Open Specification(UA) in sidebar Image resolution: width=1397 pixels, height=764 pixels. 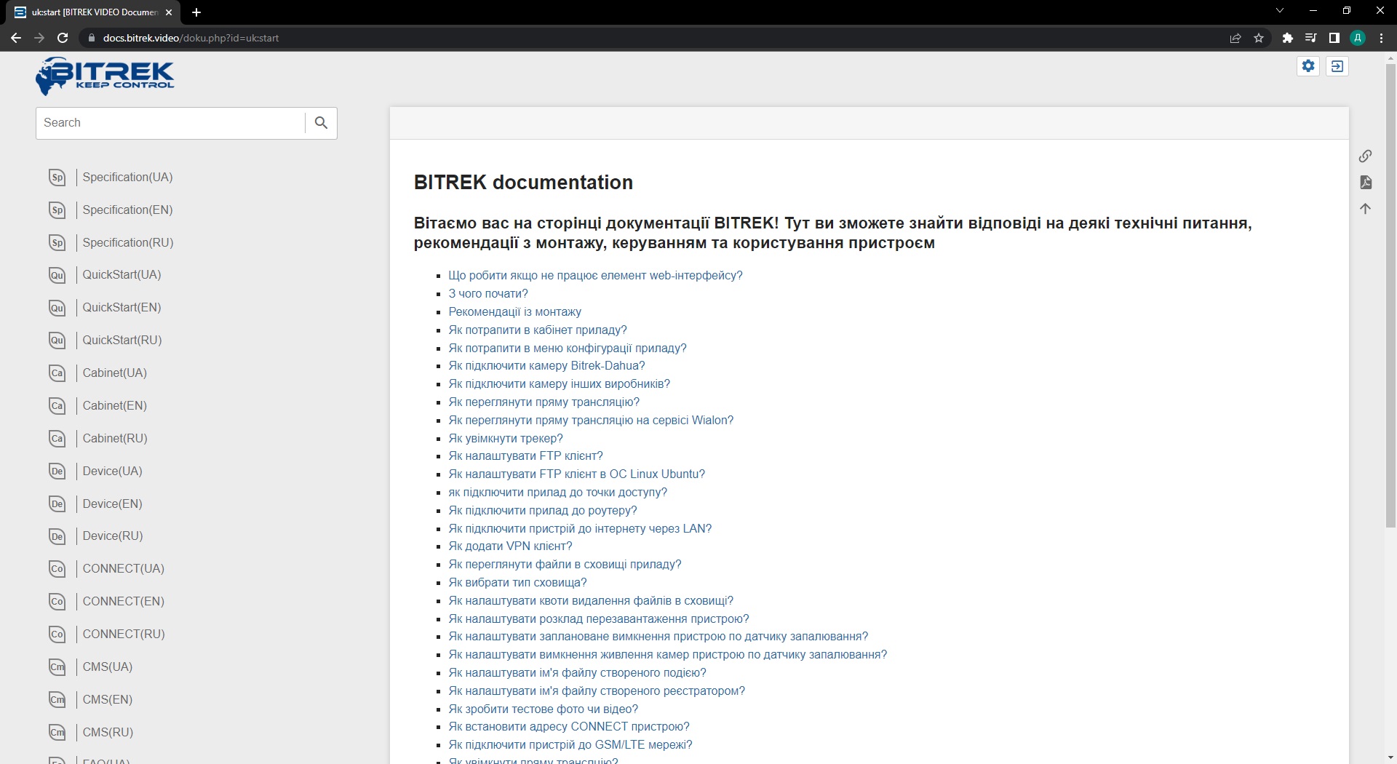click(127, 177)
